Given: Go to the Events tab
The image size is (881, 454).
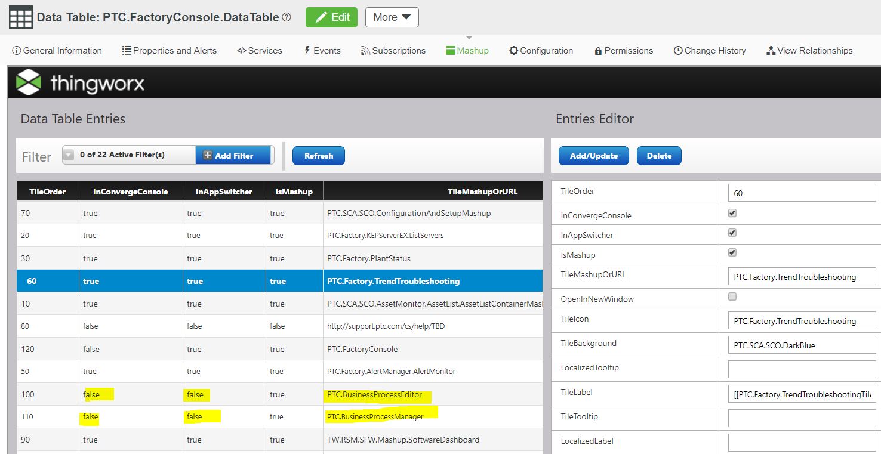Looking at the screenshot, I should [322, 51].
